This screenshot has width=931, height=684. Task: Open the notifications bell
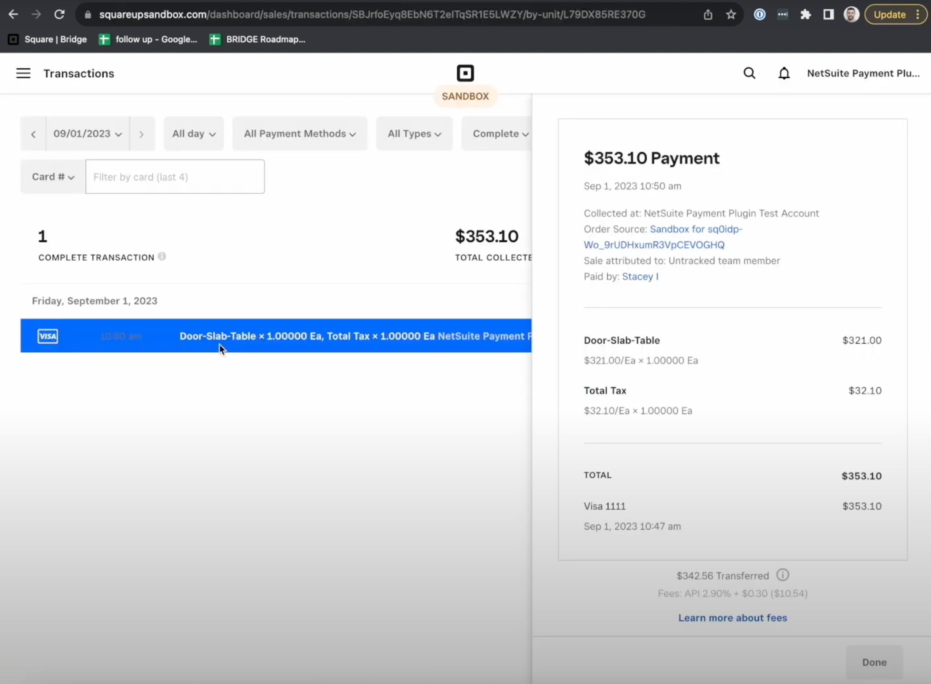coord(784,73)
